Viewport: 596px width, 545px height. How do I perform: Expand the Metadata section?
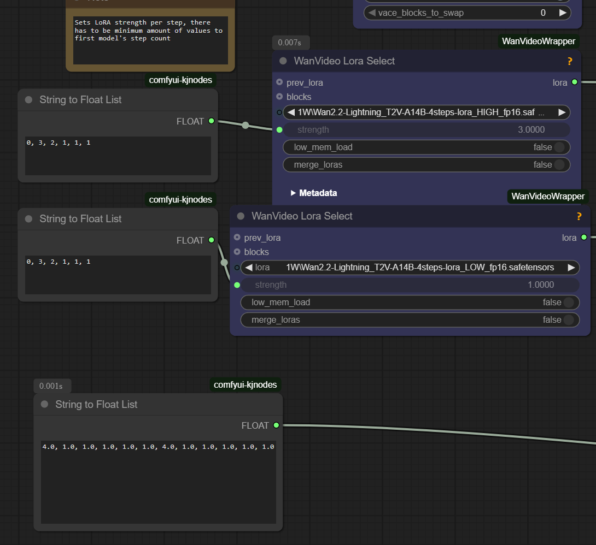[x=314, y=193]
